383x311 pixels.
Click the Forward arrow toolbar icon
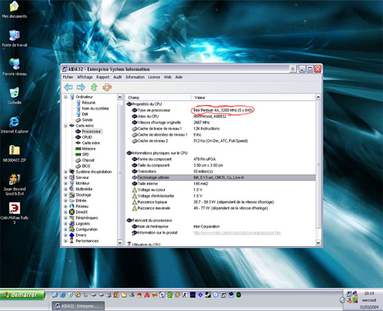pyautogui.click(x=81, y=87)
